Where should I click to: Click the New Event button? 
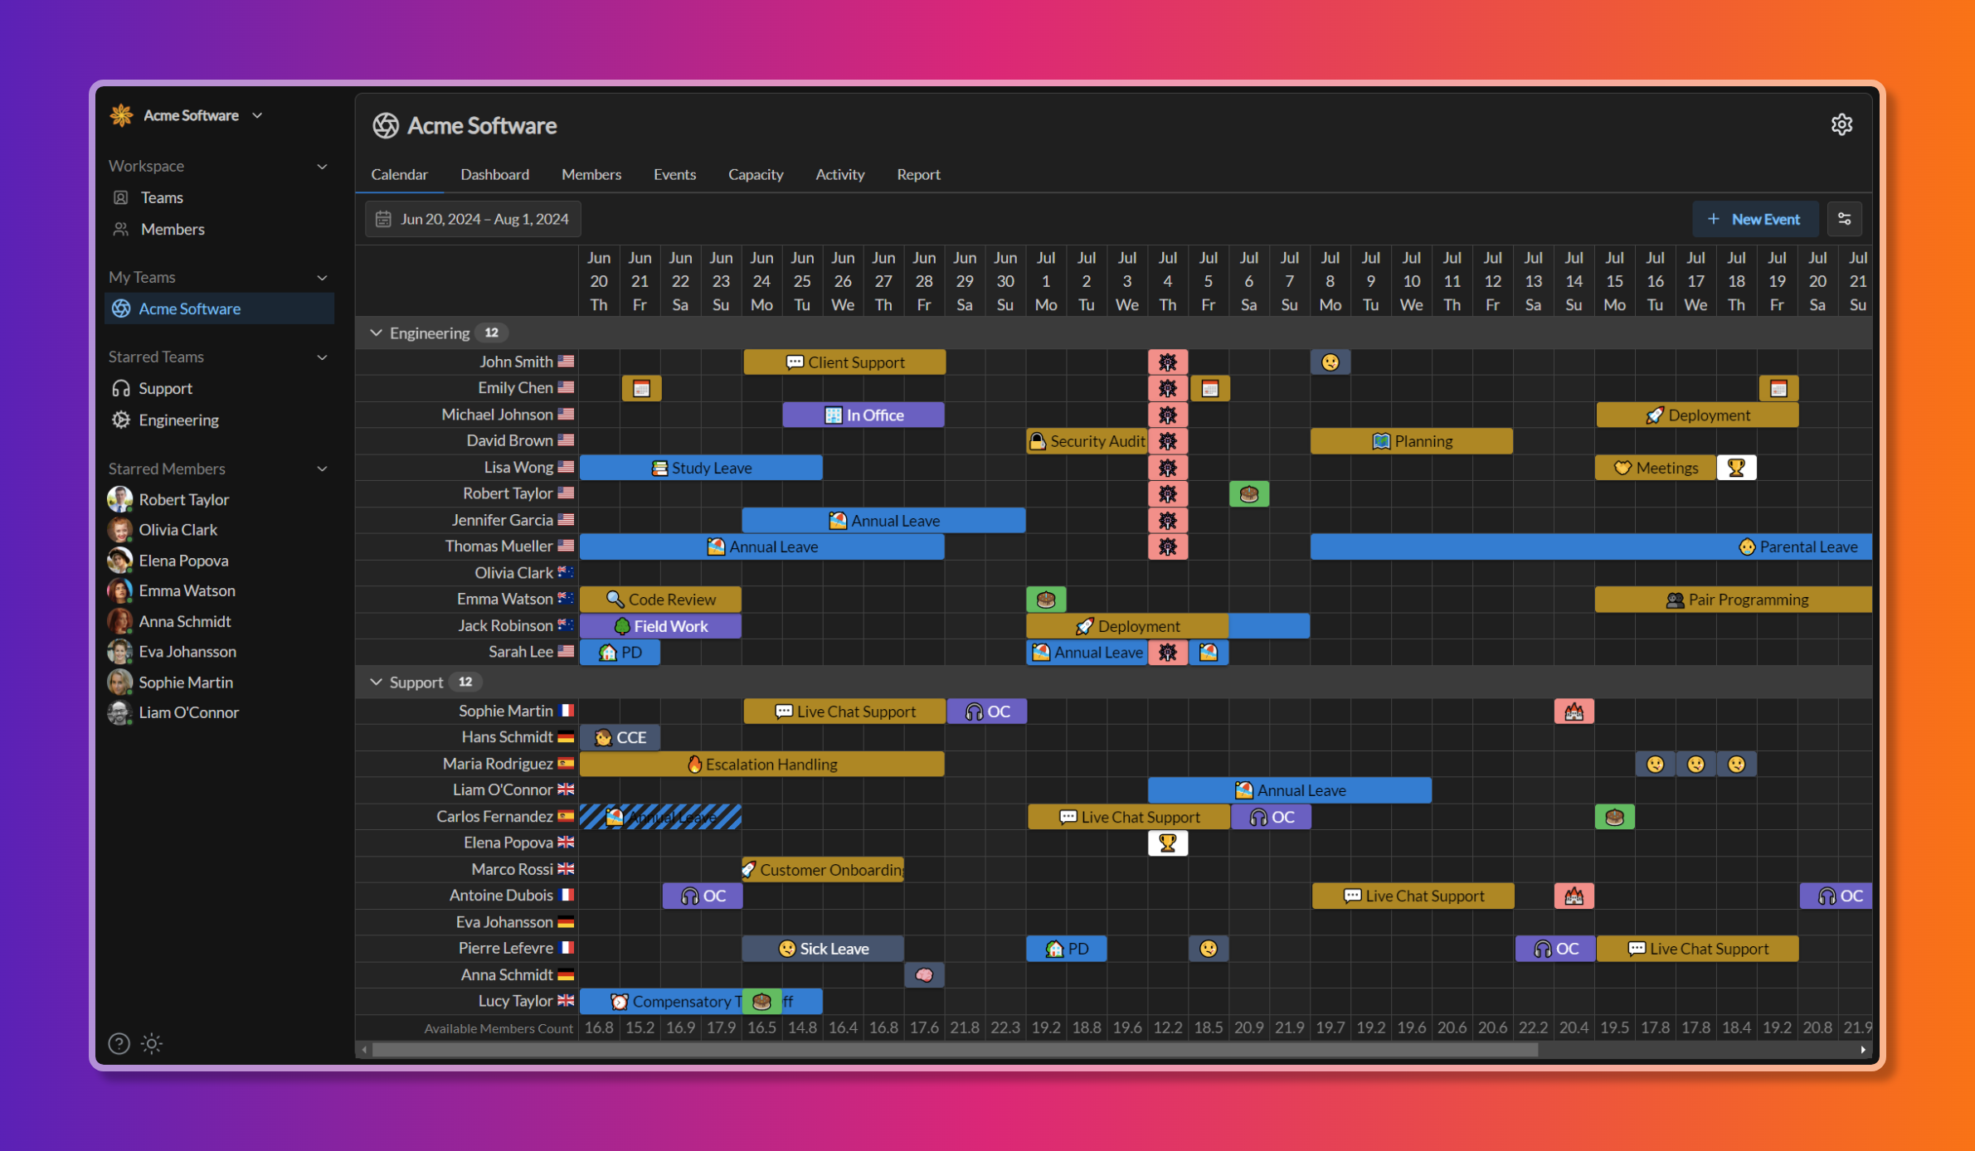(x=1754, y=219)
